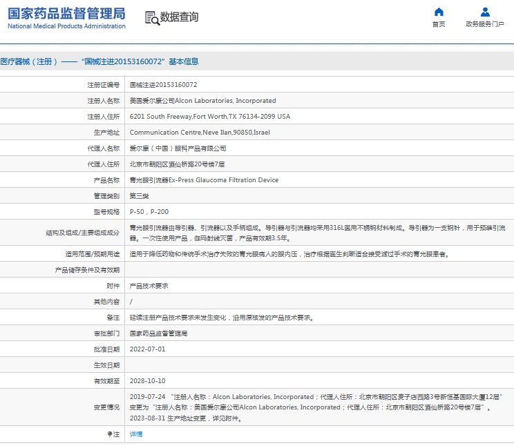
Task: Click the 审批部门 row label
Action: 106,333
